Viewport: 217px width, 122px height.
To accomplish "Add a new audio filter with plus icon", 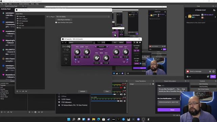I will coord(17,91).
